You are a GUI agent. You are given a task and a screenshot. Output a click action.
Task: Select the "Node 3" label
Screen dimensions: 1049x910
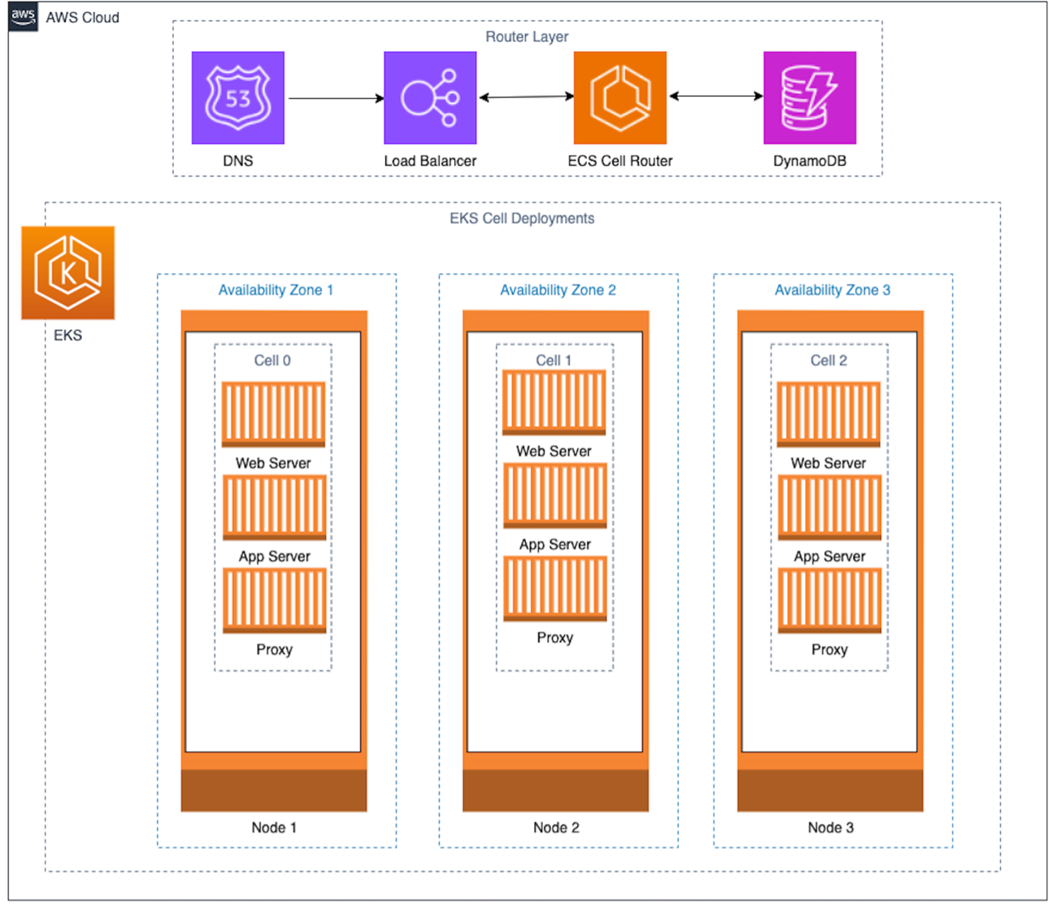coord(831,828)
